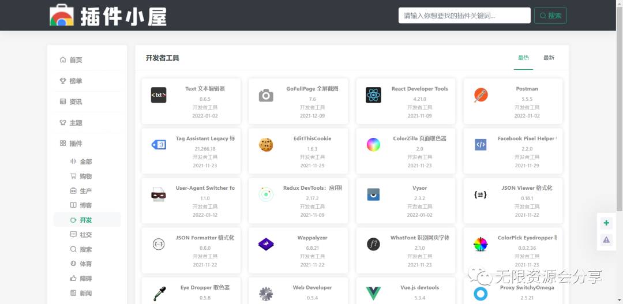The image size is (623, 304).
Task: Click the GoFullPage camera icon
Action: tap(266, 95)
